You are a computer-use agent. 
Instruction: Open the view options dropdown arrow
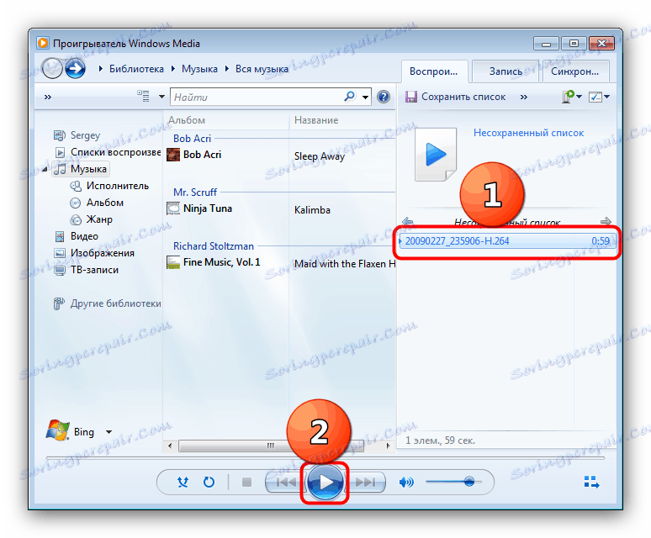point(161,97)
